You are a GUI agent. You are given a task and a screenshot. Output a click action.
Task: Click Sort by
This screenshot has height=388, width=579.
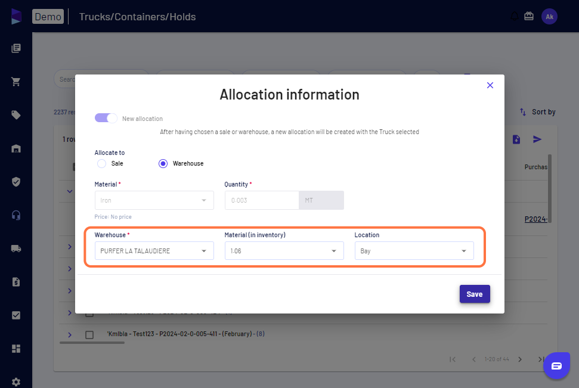(x=544, y=112)
